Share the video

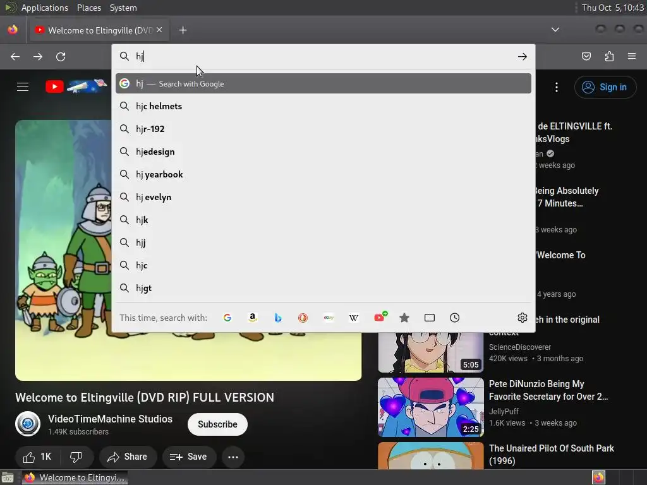pyautogui.click(x=127, y=457)
